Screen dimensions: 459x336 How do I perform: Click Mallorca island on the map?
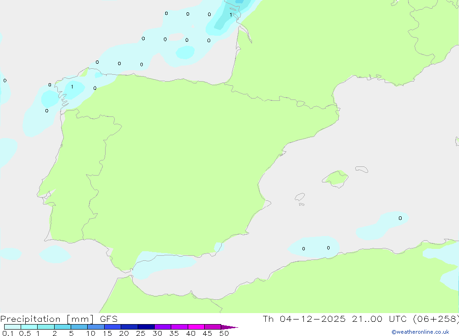[x=336, y=178]
